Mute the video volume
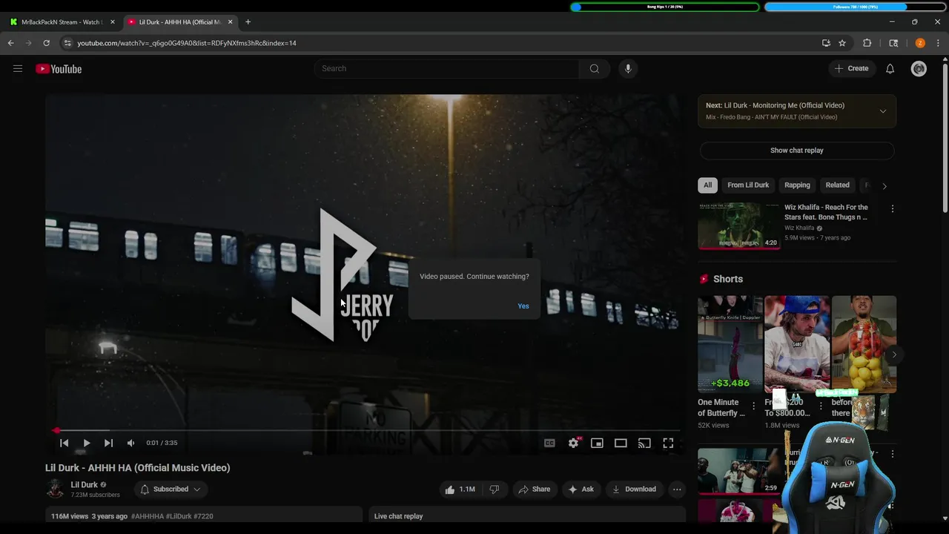Screen dimensions: 949x534 click(130, 443)
